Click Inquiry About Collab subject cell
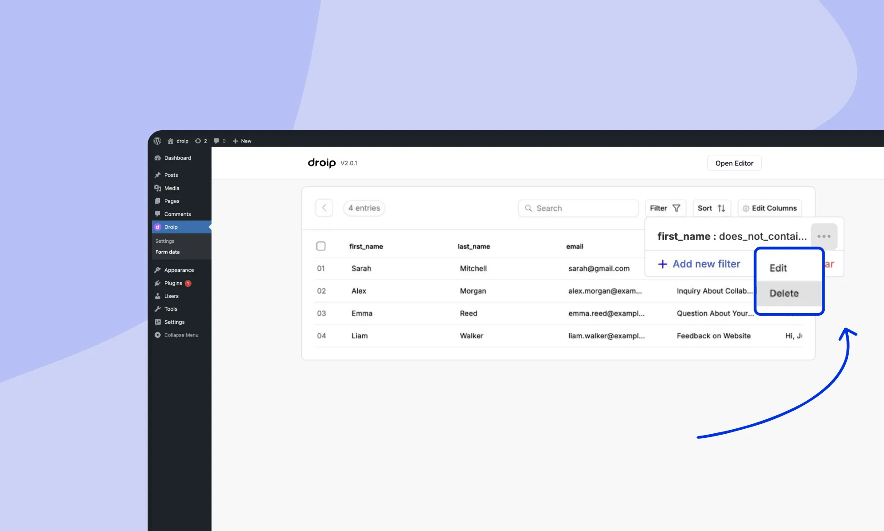The width and height of the screenshot is (884, 531). 715,291
